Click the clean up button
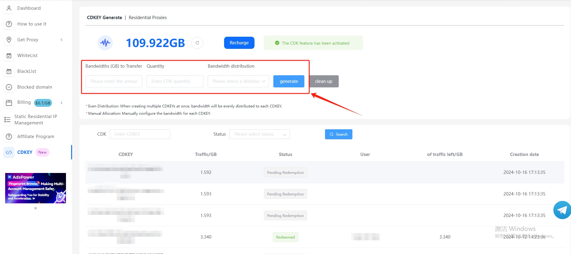The image size is (571, 254). (x=324, y=81)
